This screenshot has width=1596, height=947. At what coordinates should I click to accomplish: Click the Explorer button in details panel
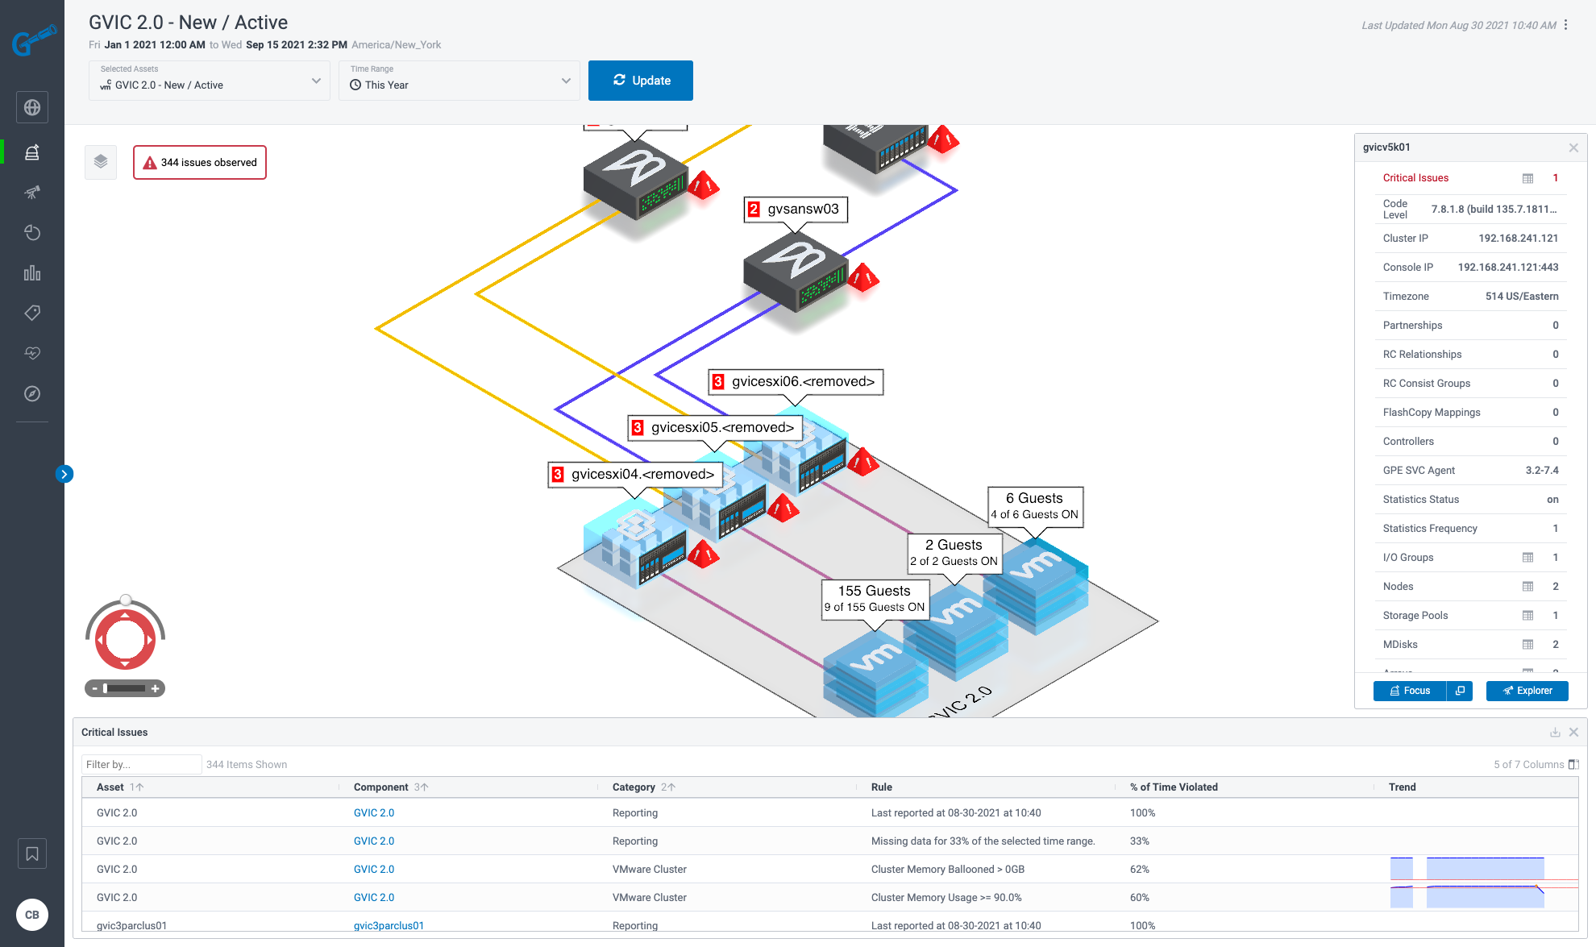tap(1527, 691)
